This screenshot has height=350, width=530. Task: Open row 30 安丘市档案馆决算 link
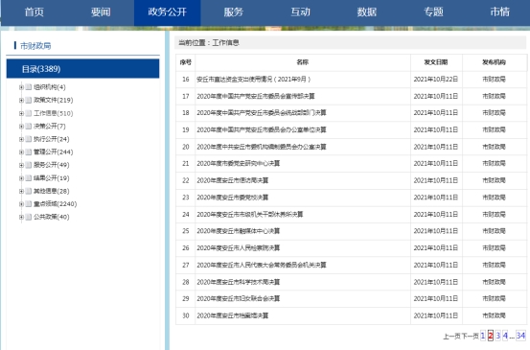233,315
